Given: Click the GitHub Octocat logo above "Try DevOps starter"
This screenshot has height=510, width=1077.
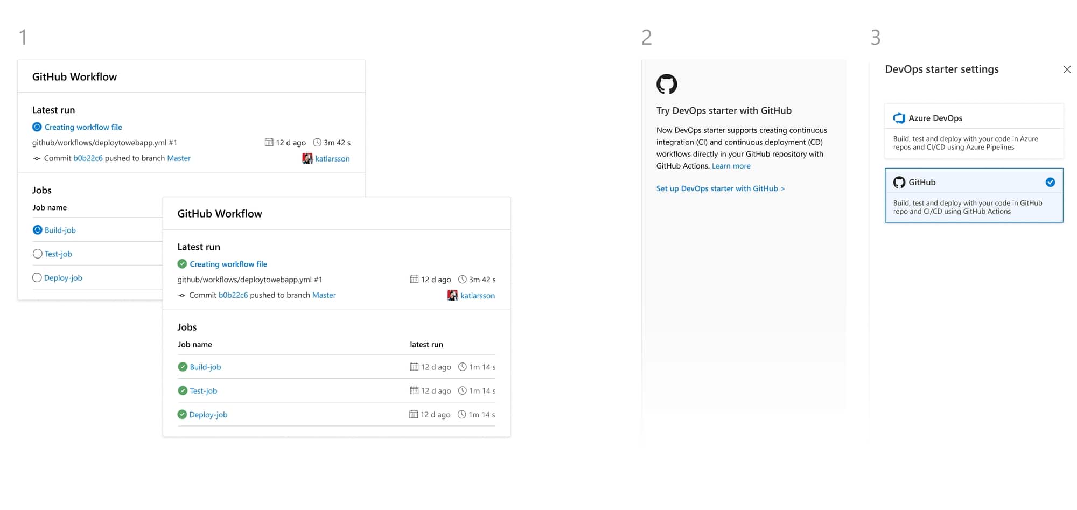Looking at the screenshot, I should 667,84.
